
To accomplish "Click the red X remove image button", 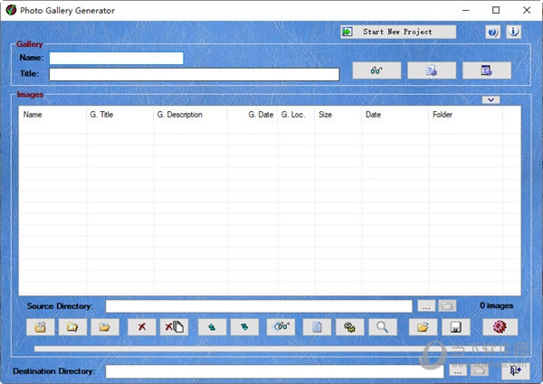I will coord(142,327).
